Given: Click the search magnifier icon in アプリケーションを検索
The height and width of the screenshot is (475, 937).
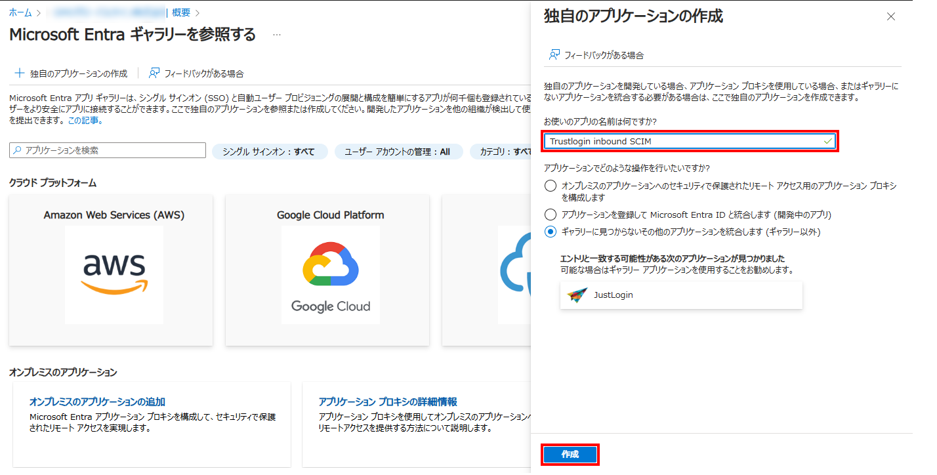Looking at the screenshot, I should (17, 151).
